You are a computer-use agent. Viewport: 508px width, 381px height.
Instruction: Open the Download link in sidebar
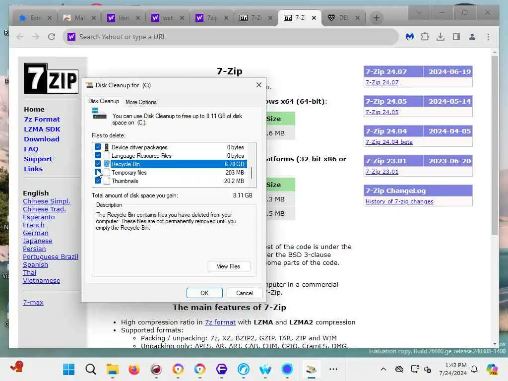42,139
